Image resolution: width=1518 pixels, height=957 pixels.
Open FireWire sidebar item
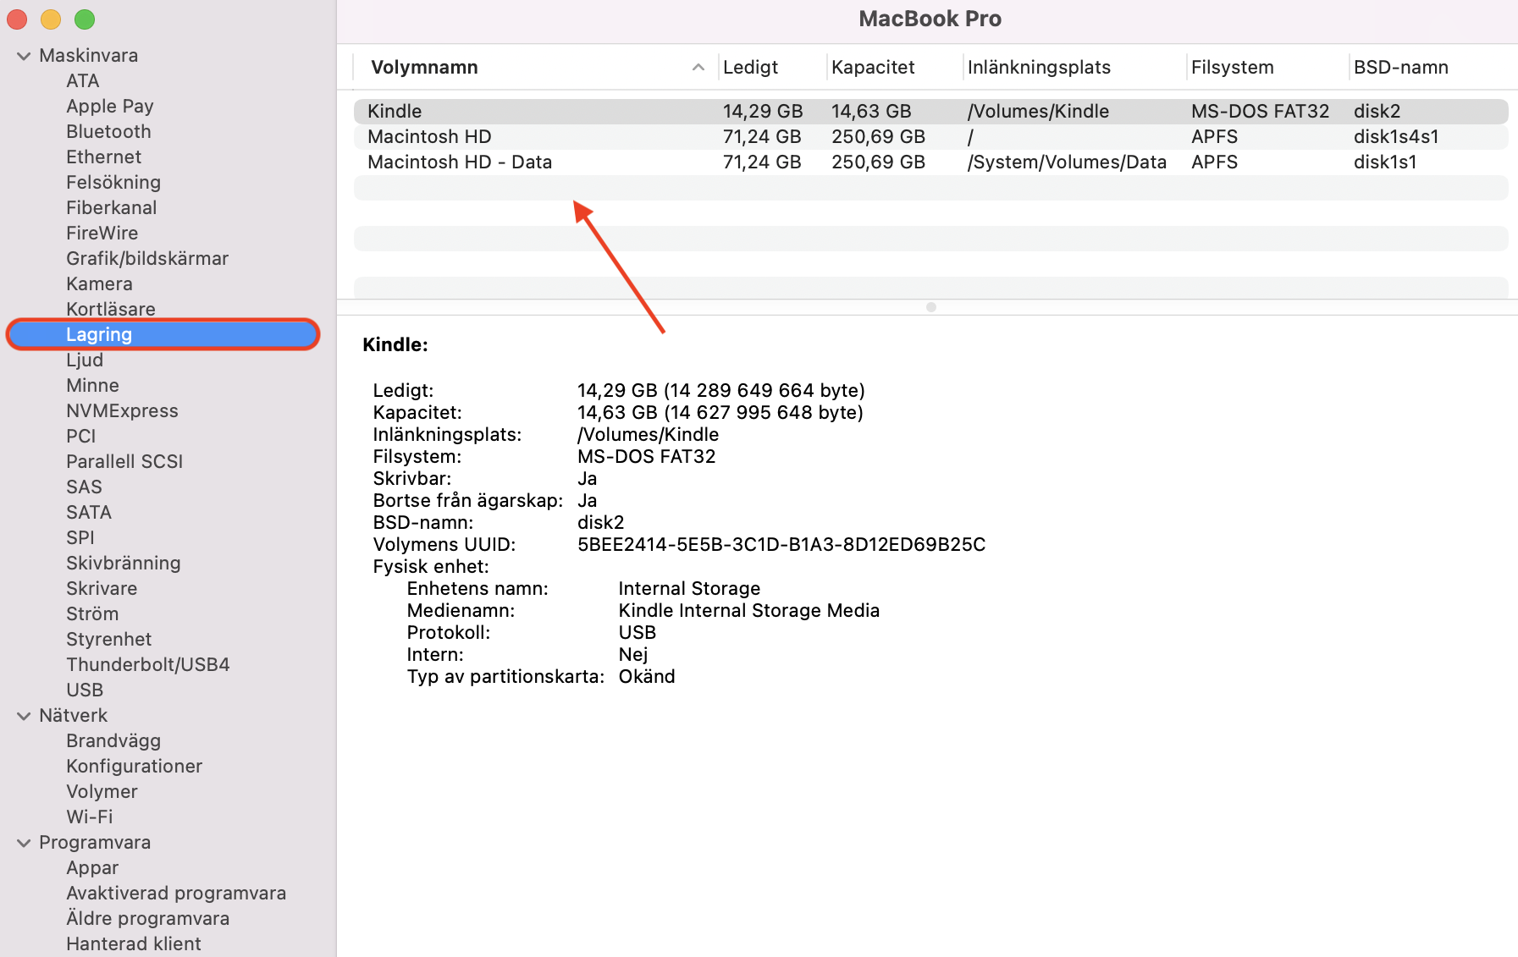pyautogui.click(x=102, y=234)
